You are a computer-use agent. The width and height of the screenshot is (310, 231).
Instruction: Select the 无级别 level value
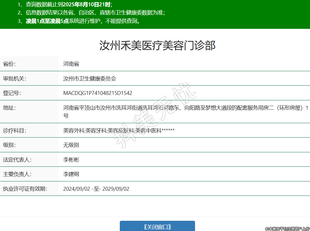coord(71,145)
